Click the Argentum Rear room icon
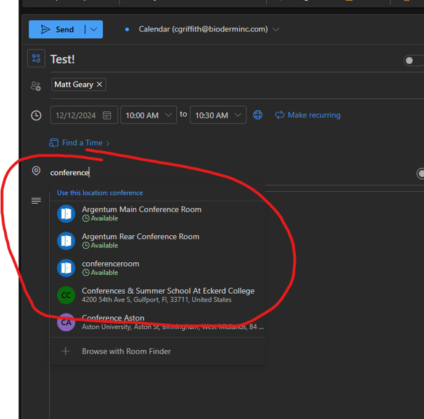424x419 pixels. tap(66, 241)
